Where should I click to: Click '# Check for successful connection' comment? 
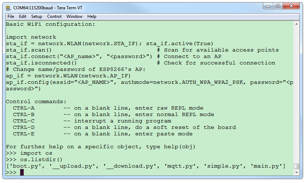tap(216, 63)
